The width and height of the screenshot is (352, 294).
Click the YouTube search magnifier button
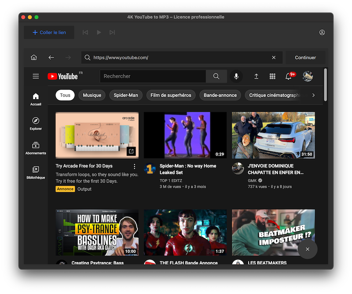216,76
